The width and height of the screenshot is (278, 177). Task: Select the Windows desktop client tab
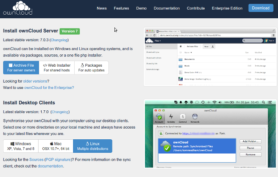(21, 146)
